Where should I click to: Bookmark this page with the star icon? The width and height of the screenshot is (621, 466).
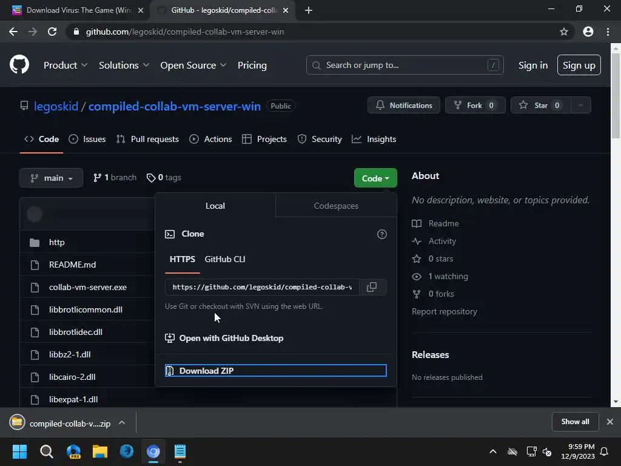pyautogui.click(x=564, y=32)
